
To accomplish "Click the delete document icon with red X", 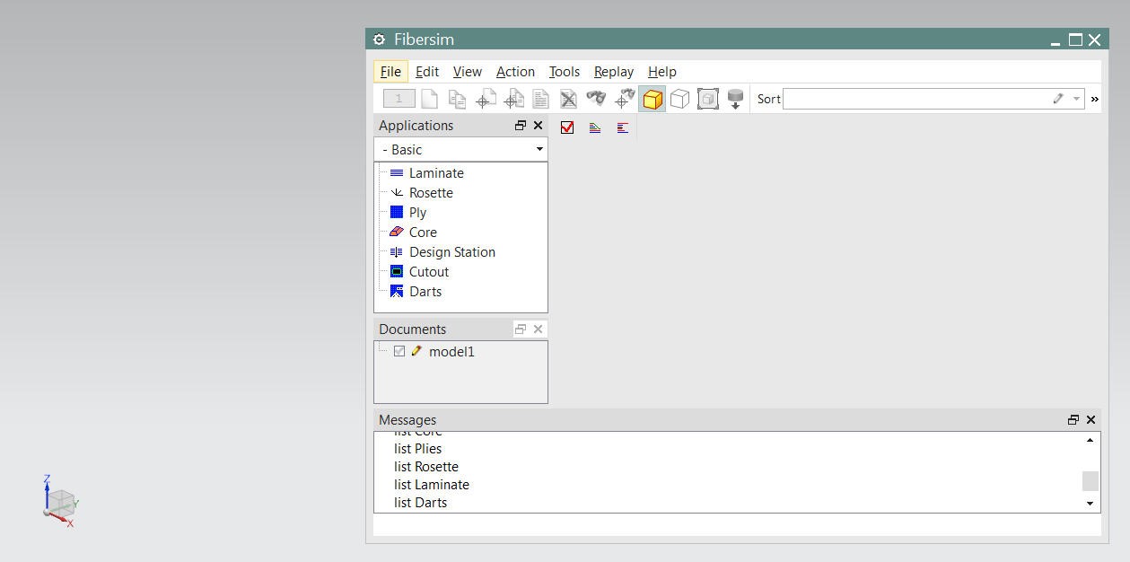I will 568,99.
